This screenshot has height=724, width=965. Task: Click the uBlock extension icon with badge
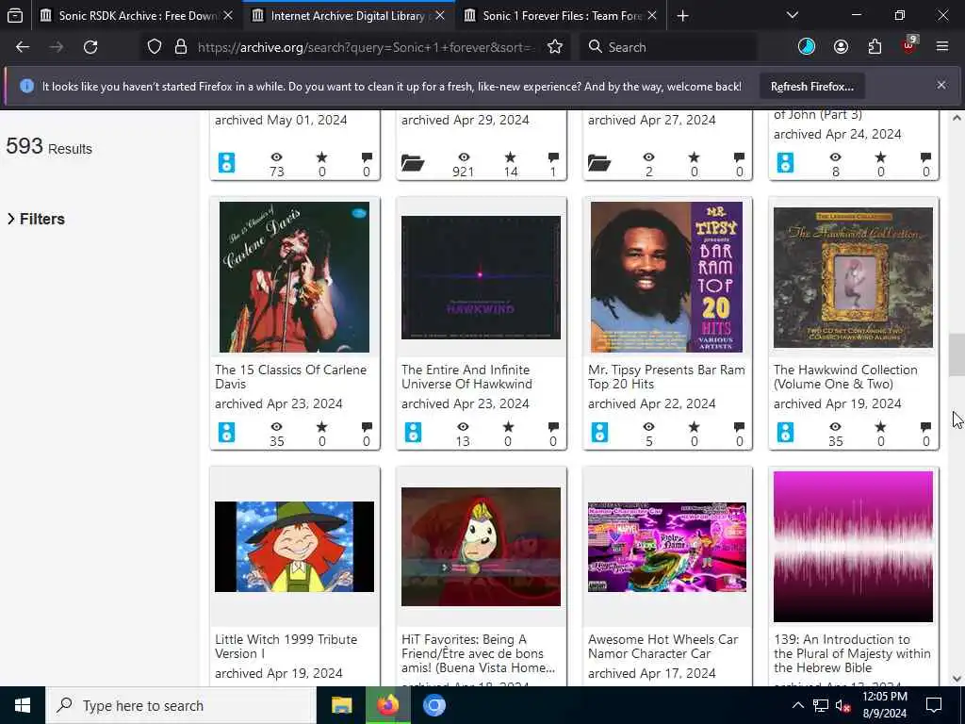click(909, 45)
